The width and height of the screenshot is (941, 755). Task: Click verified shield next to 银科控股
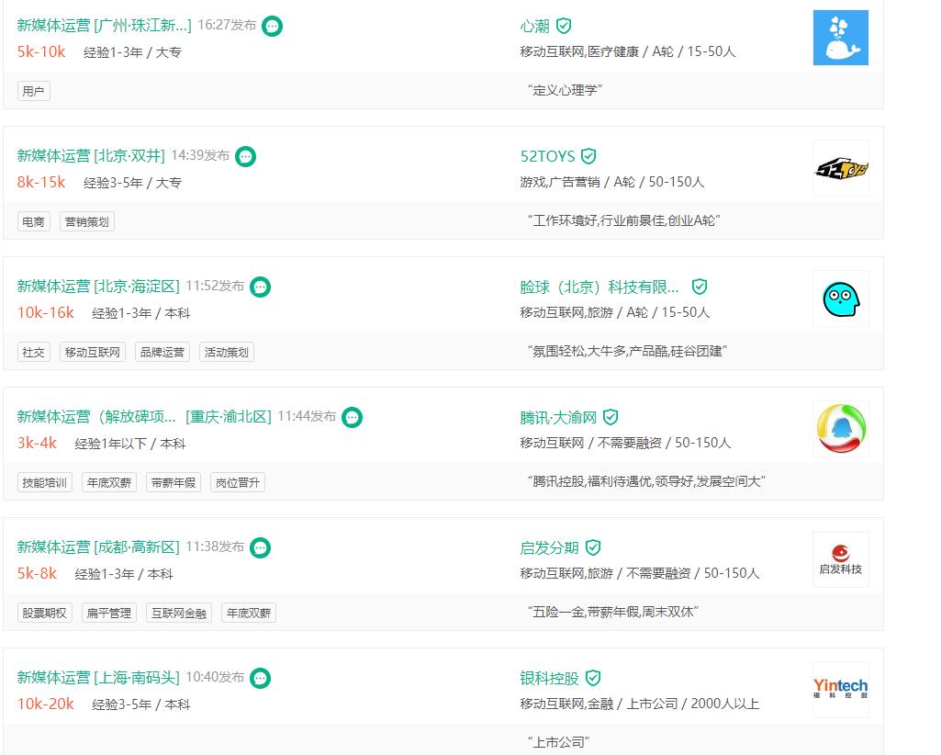(x=593, y=678)
